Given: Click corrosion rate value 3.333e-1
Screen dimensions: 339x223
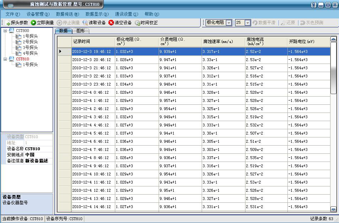Looking at the screenshot, I should [223, 125].
